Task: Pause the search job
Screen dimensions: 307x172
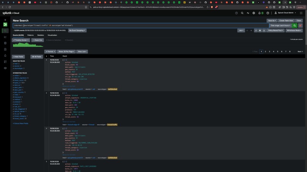Action: [x=247, y=30]
